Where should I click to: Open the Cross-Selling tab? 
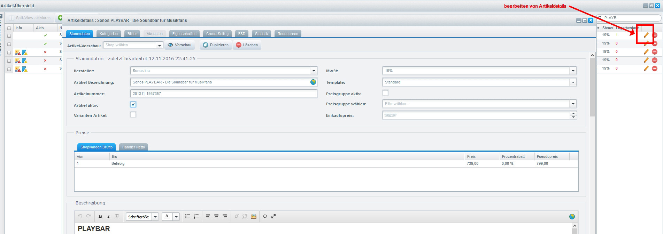[217, 34]
